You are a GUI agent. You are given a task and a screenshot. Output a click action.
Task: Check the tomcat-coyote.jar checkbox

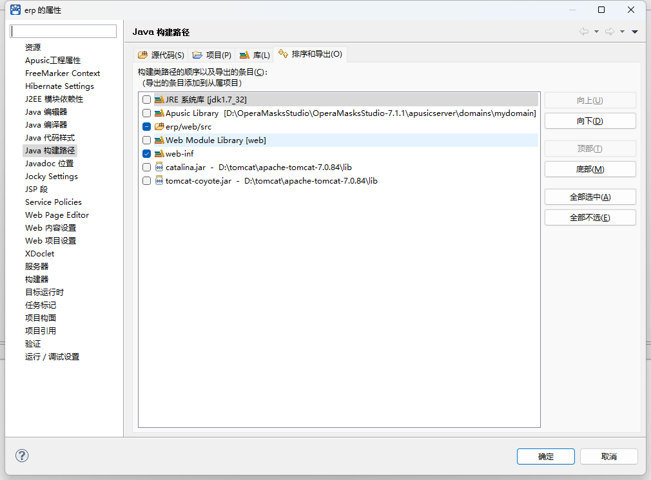pyautogui.click(x=146, y=181)
